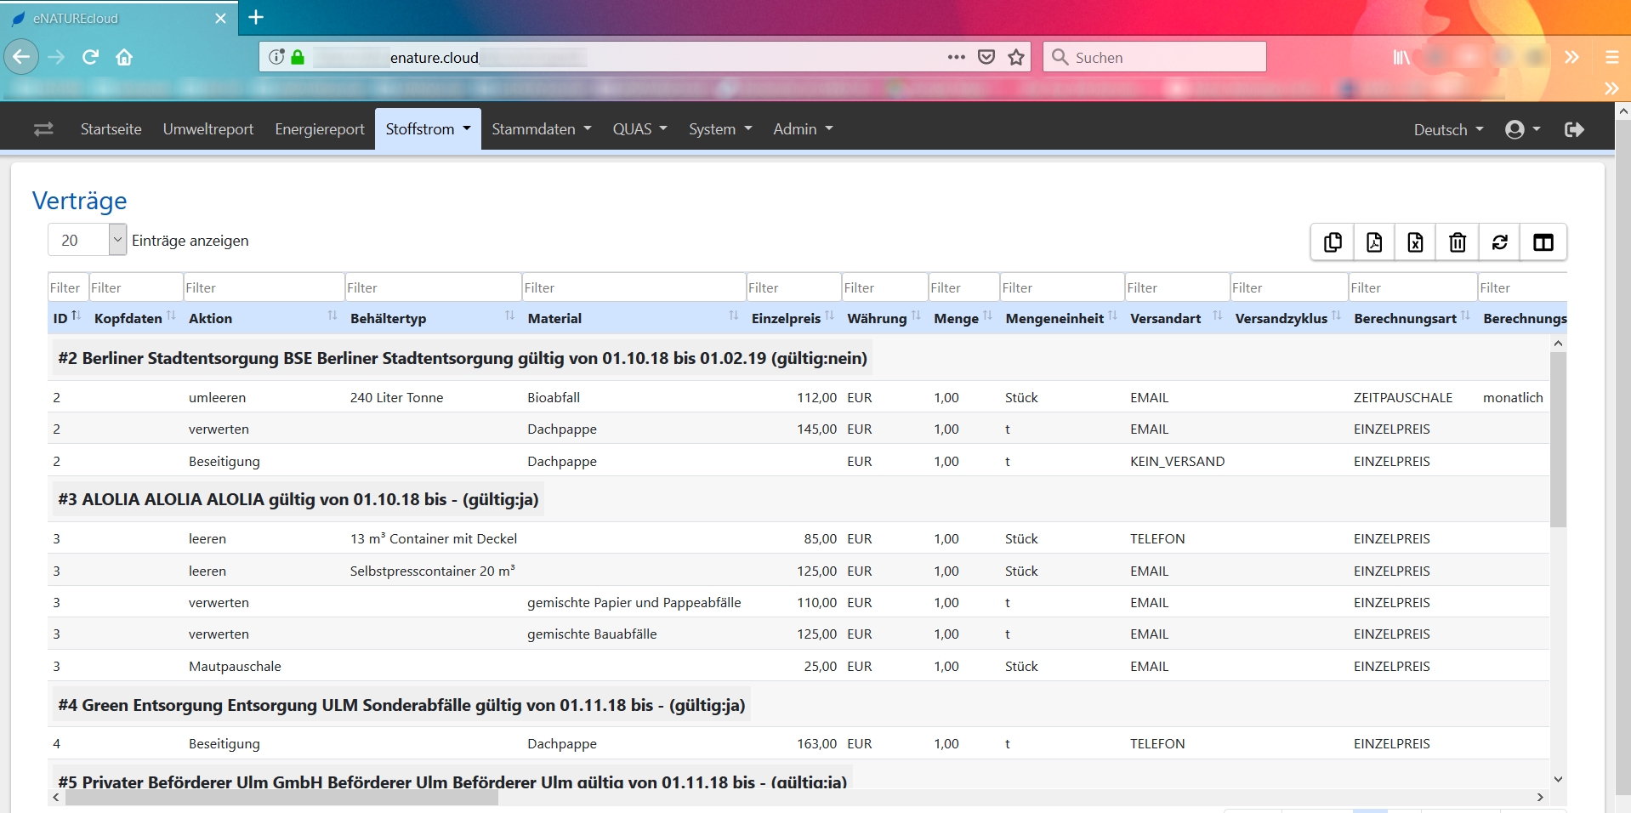
Task: Sort by Währung column header
Action: pos(884,318)
